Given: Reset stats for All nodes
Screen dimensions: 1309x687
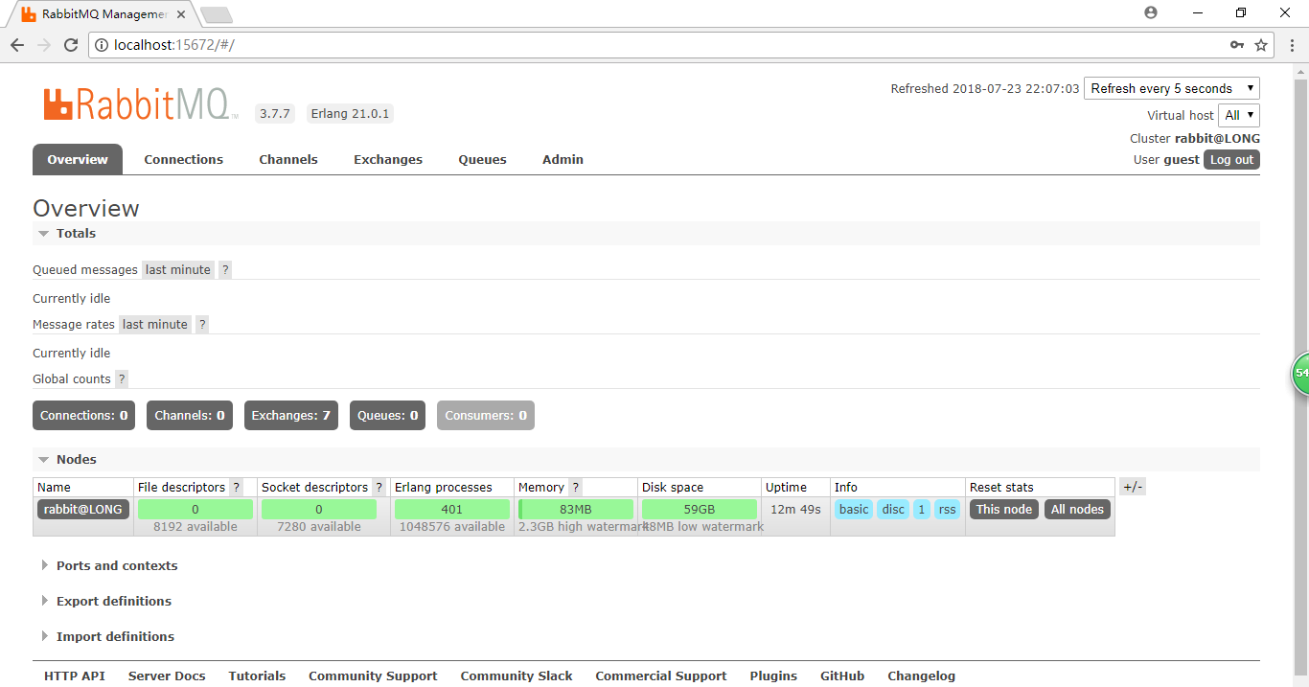Looking at the screenshot, I should (1078, 510).
